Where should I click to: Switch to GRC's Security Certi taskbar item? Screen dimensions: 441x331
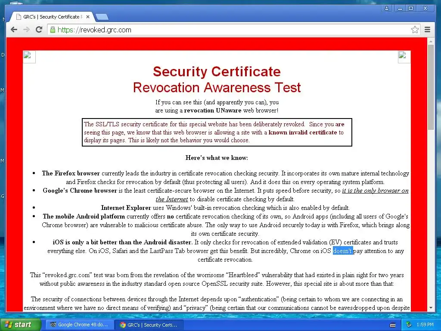tap(149, 325)
